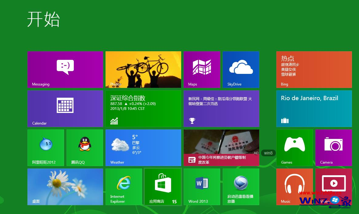
Task: Click the 887.58 index value
Action: tap(116, 103)
